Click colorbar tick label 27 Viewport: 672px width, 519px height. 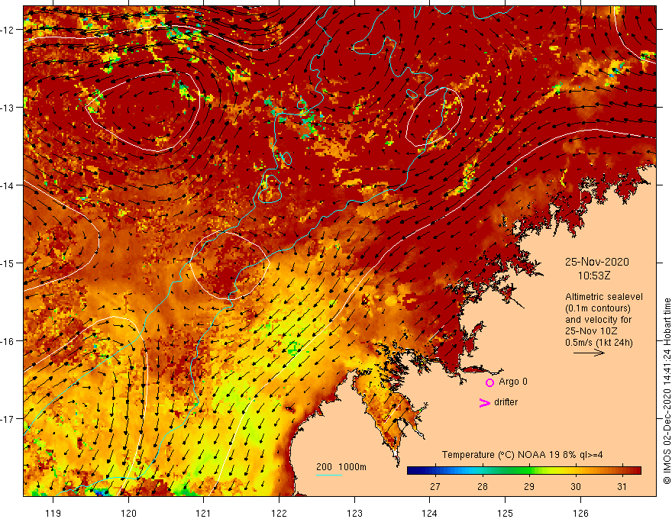[435, 486]
